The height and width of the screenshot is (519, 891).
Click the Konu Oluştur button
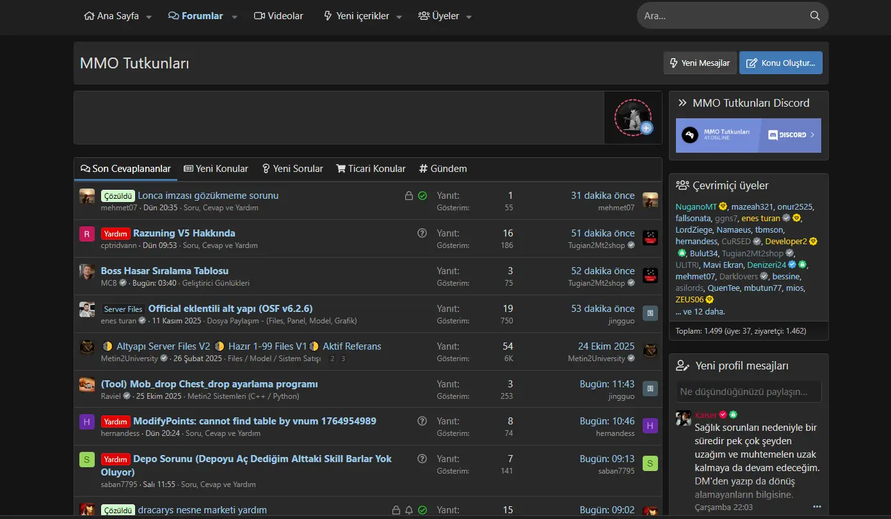780,63
